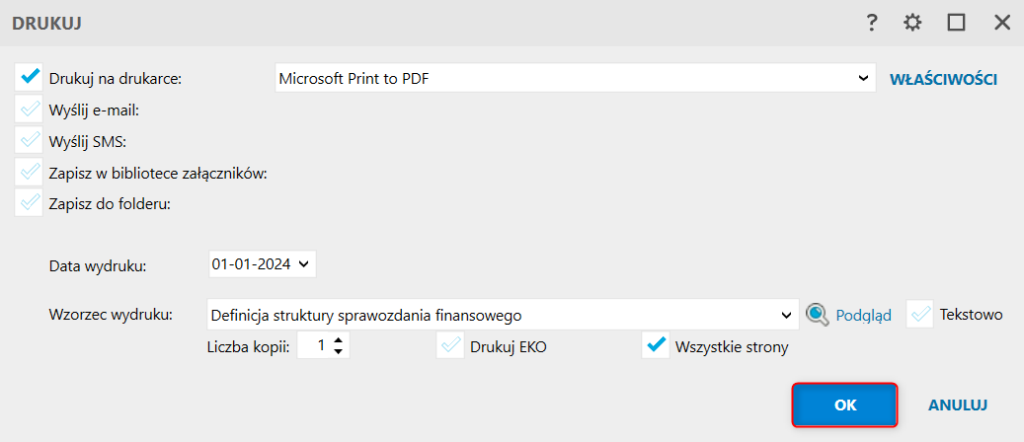Viewport: 1024px width, 442px height.
Task: Enable the Wyślij e-mail checkbox
Action: click(30, 109)
